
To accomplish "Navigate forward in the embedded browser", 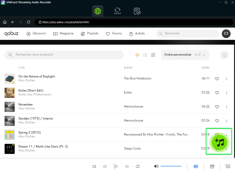I will pos(20,22).
